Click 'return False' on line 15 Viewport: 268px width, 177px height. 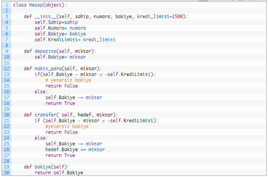click(x=62, y=86)
